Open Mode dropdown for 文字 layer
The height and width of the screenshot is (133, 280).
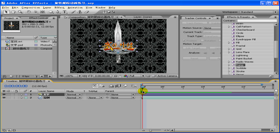pyautogui.click(x=74, y=94)
